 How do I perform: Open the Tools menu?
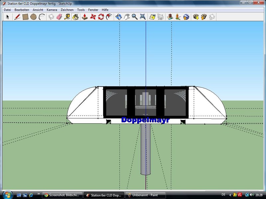81,10
